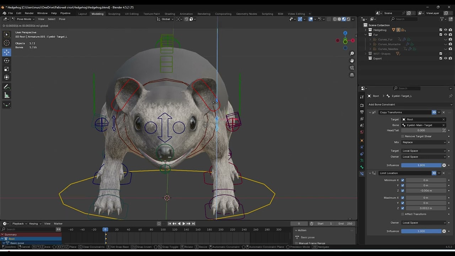Screen dimensions: 455x256
Task: Click the zoom view magnifier icon
Action: click(x=352, y=53)
